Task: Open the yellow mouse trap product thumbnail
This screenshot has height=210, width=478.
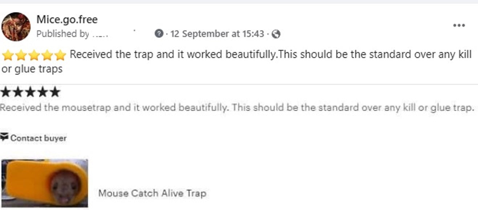Action: coord(44,183)
